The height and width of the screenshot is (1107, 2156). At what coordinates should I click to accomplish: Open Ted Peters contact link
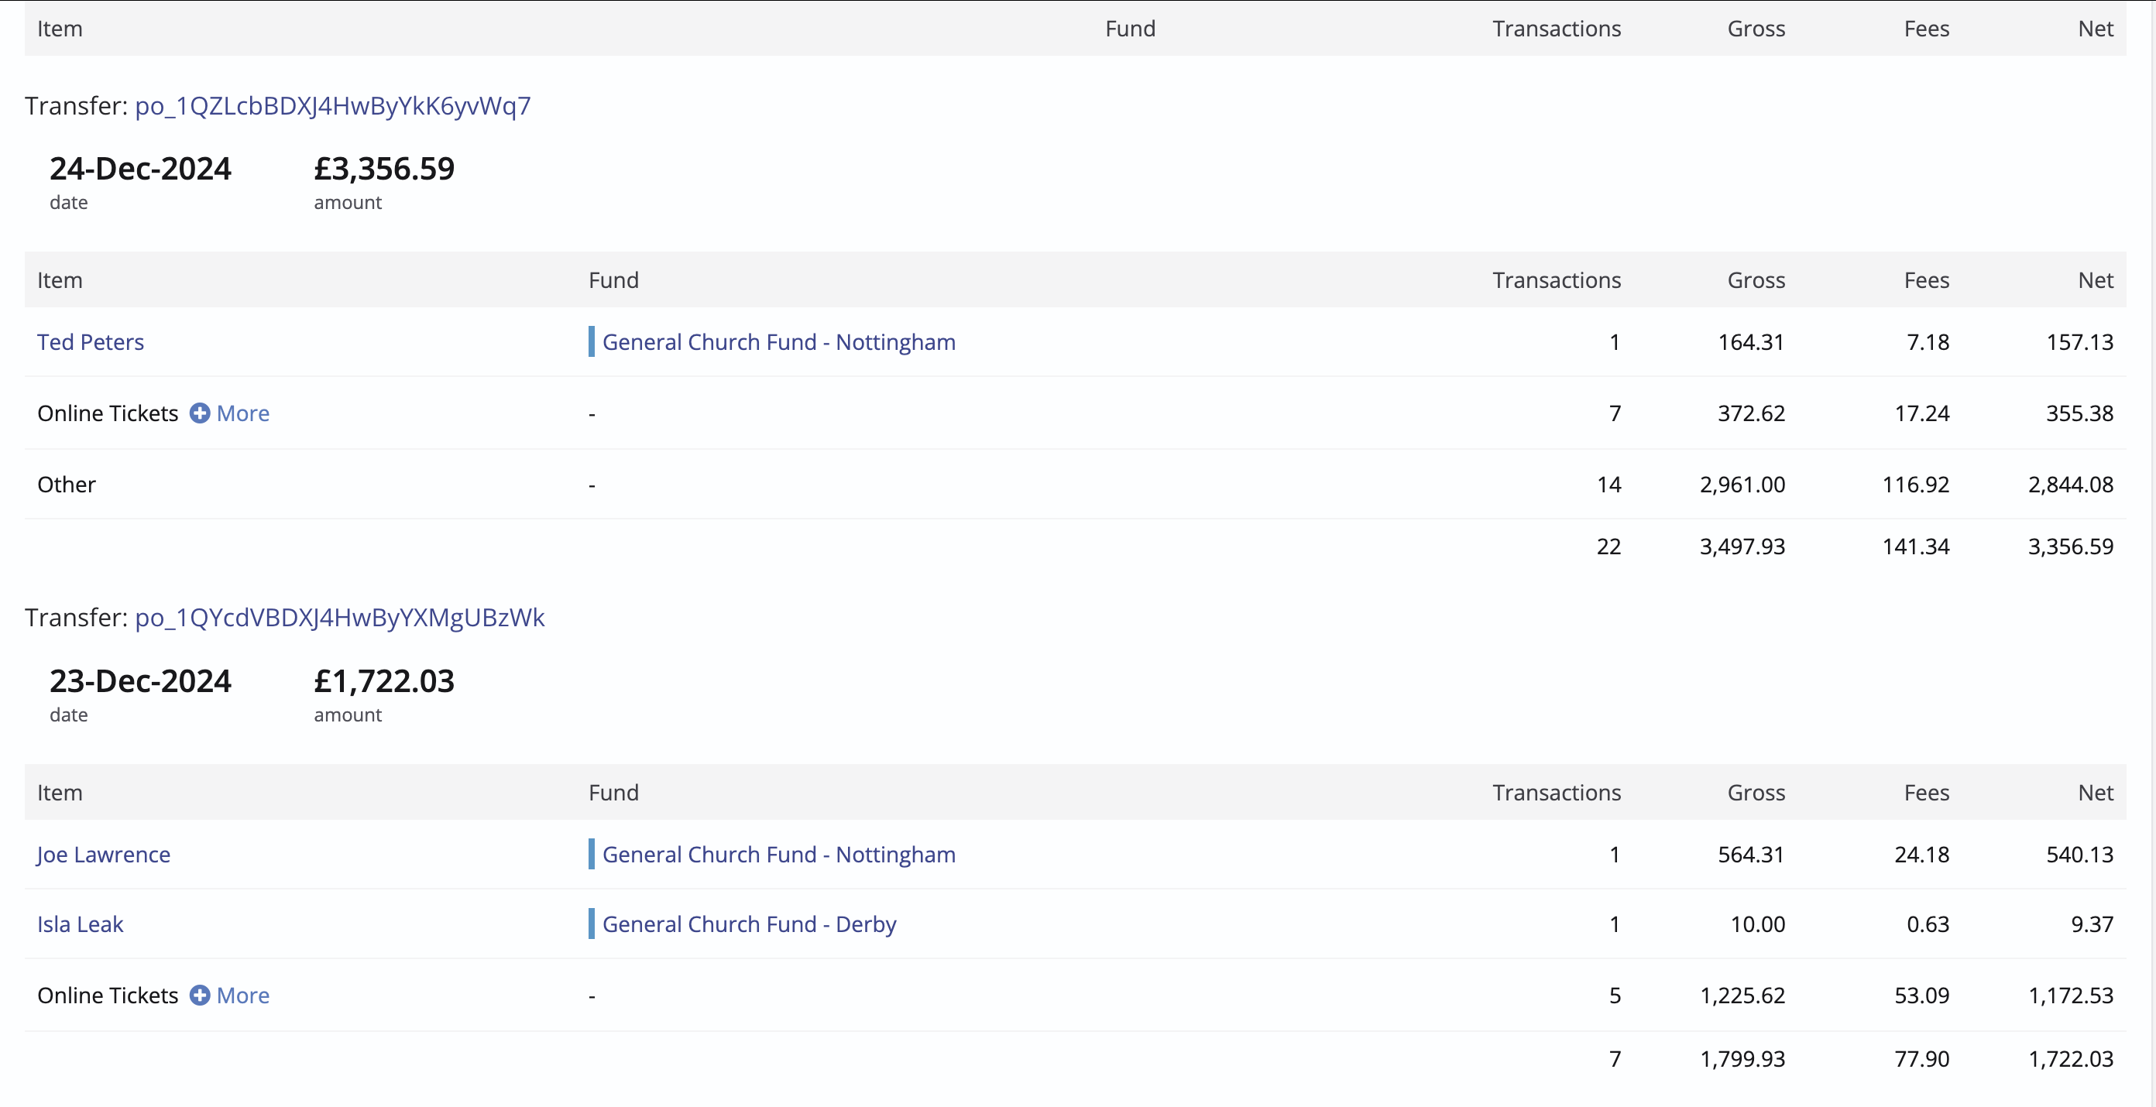[91, 341]
